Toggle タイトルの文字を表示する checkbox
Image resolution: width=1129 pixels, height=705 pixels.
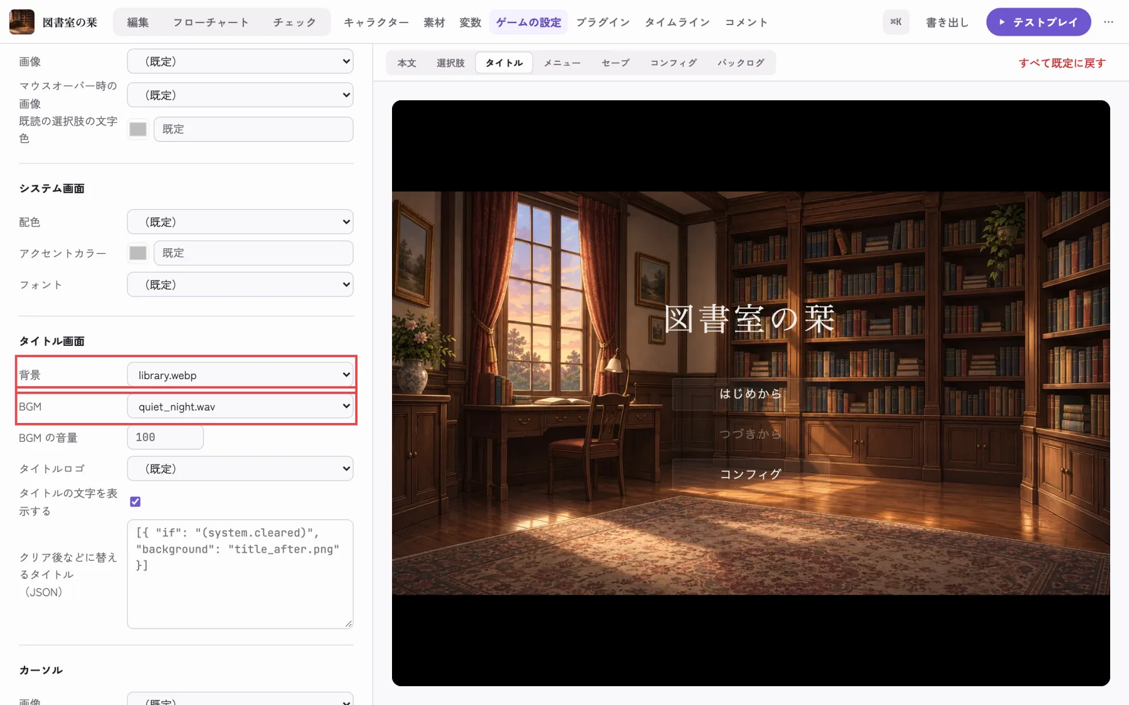pyautogui.click(x=135, y=501)
